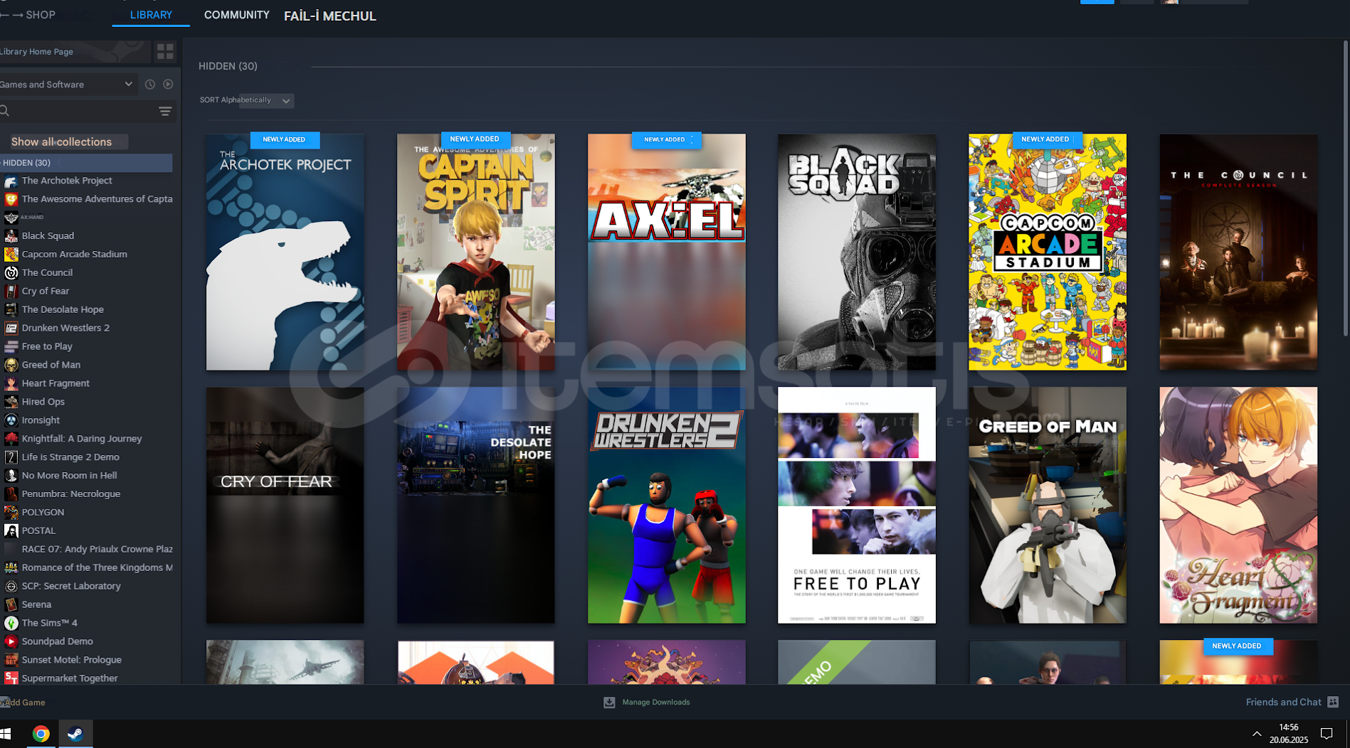Open The Council game cover
This screenshot has width=1350, height=748.
(x=1238, y=252)
